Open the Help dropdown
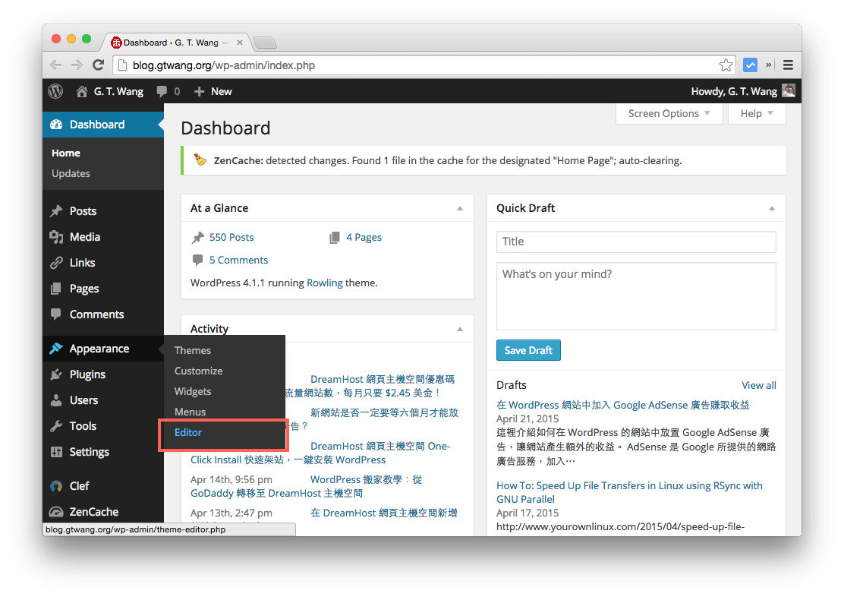The width and height of the screenshot is (844, 597). (756, 113)
